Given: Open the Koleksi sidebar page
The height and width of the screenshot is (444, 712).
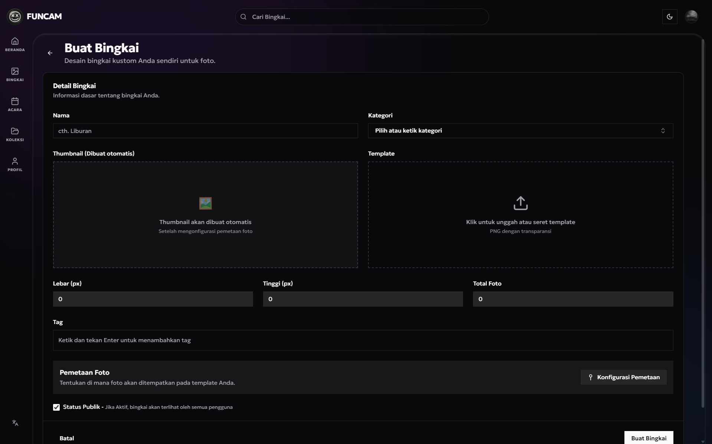Looking at the screenshot, I should (x=15, y=134).
